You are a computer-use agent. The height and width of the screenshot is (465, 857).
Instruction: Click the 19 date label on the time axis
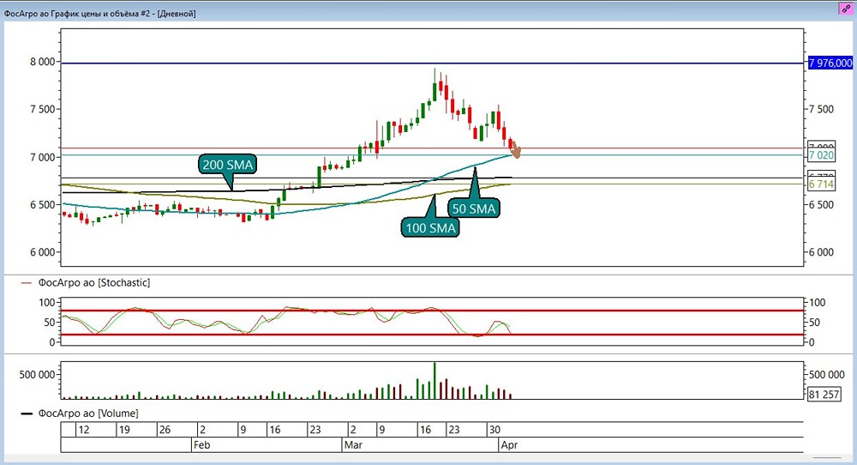tap(124, 430)
